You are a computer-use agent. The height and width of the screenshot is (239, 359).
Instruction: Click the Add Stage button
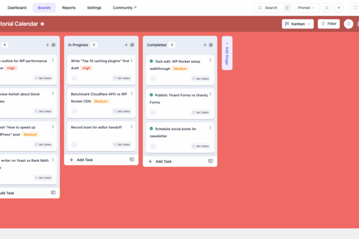227,53
